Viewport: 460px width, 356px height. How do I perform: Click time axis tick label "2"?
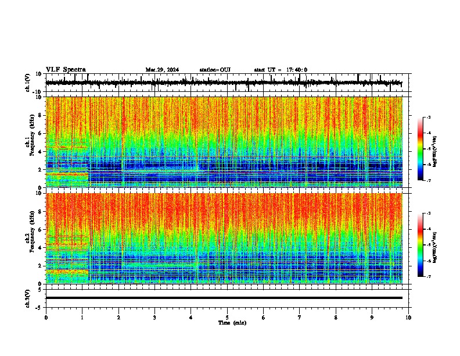coord(118,318)
